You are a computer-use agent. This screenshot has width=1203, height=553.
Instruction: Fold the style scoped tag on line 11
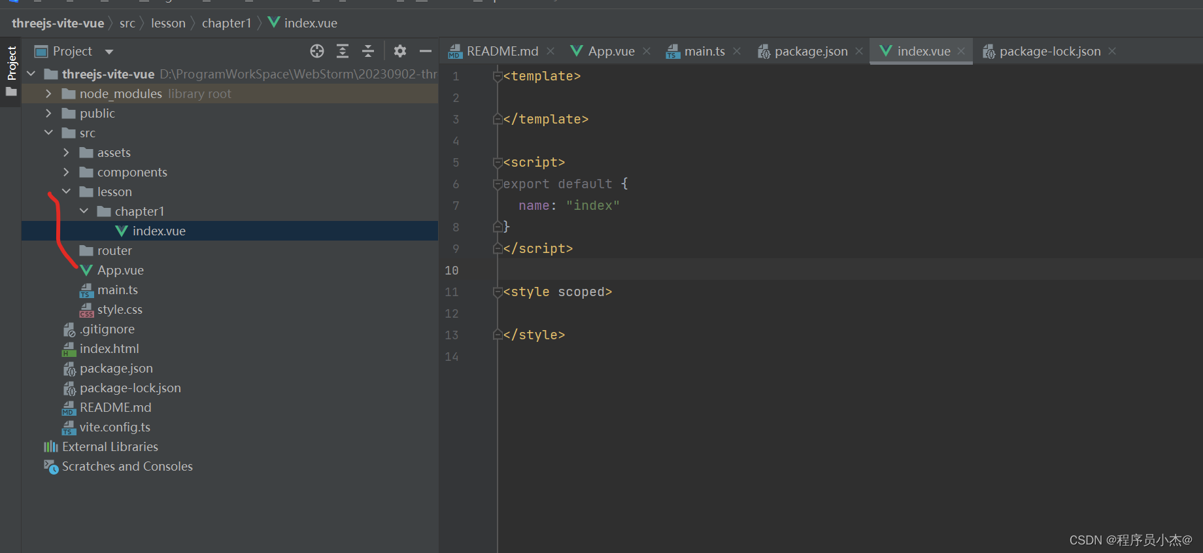click(x=498, y=292)
